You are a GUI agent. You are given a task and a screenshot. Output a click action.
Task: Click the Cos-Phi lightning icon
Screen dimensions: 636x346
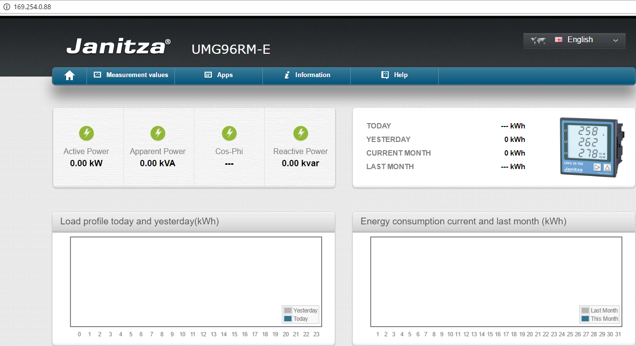pyautogui.click(x=229, y=133)
